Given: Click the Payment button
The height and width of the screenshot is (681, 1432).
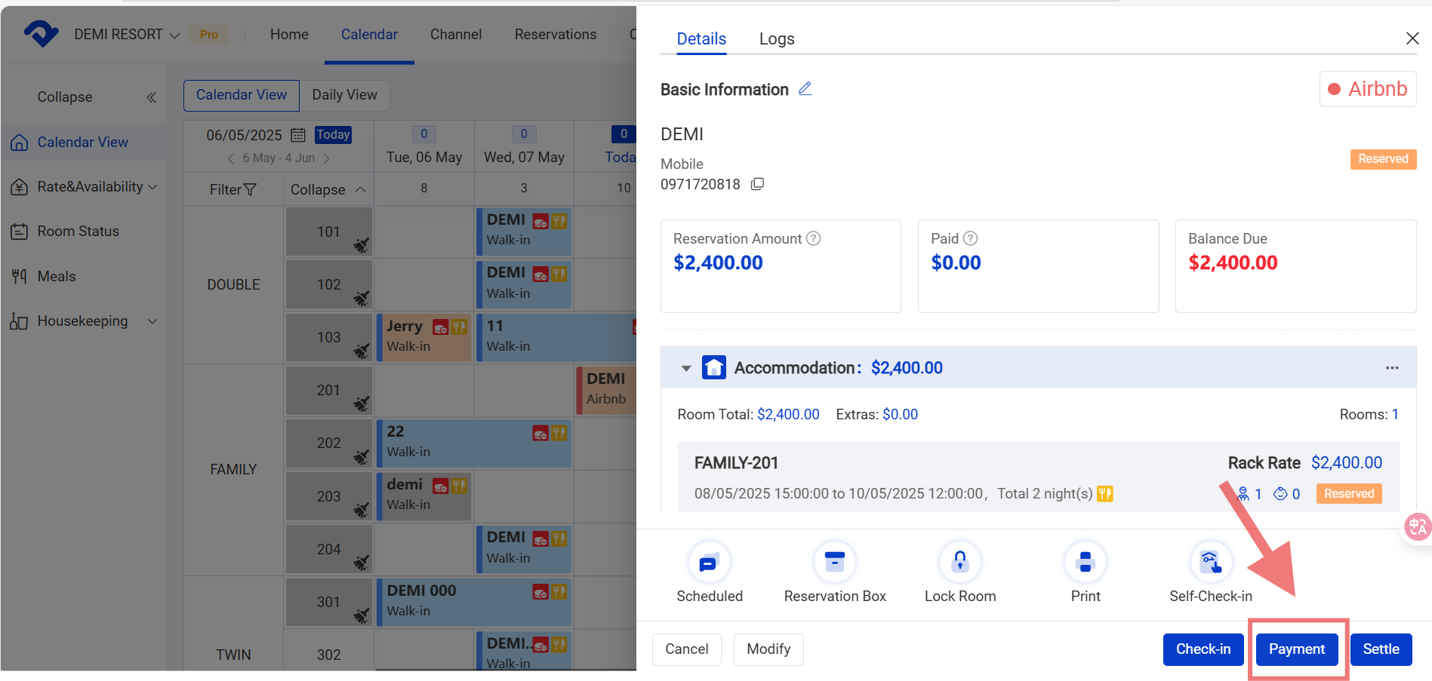Looking at the screenshot, I should pyautogui.click(x=1296, y=649).
